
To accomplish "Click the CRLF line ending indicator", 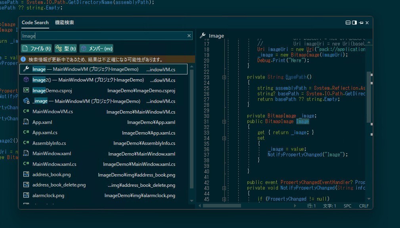I will click(x=364, y=206).
